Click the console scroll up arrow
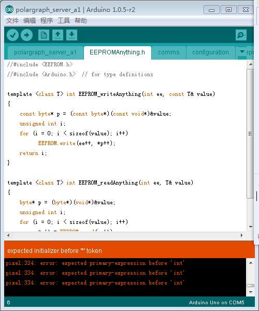The height and width of the screenshot is (311, 259). coord(251,263)
